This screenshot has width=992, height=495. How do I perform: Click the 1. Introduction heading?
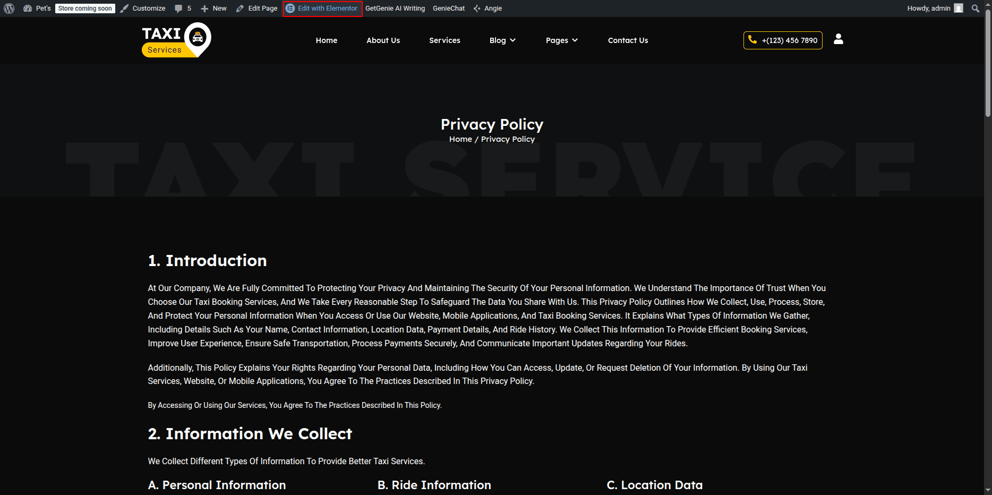tap(207, 261)
